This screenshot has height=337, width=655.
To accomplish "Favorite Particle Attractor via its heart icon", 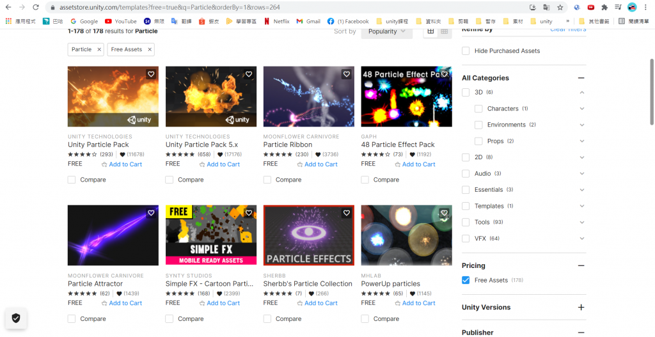I will [151, 213].
